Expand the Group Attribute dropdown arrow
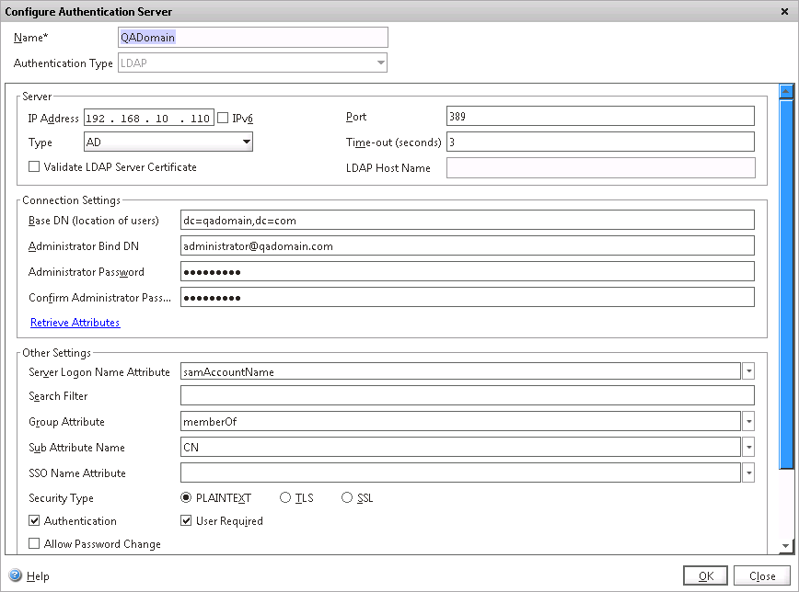799x592 pixels. point(748,422)
